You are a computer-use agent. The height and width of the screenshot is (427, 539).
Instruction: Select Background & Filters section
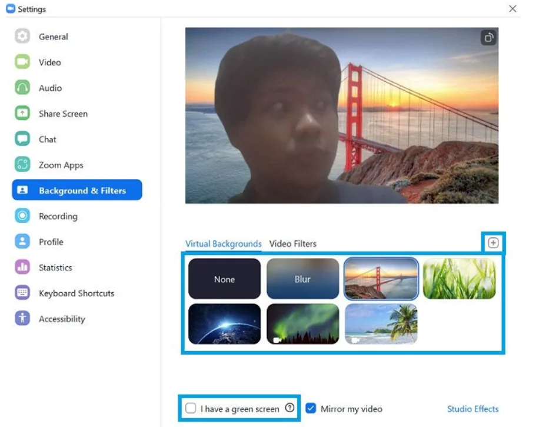tap(77, 190)
